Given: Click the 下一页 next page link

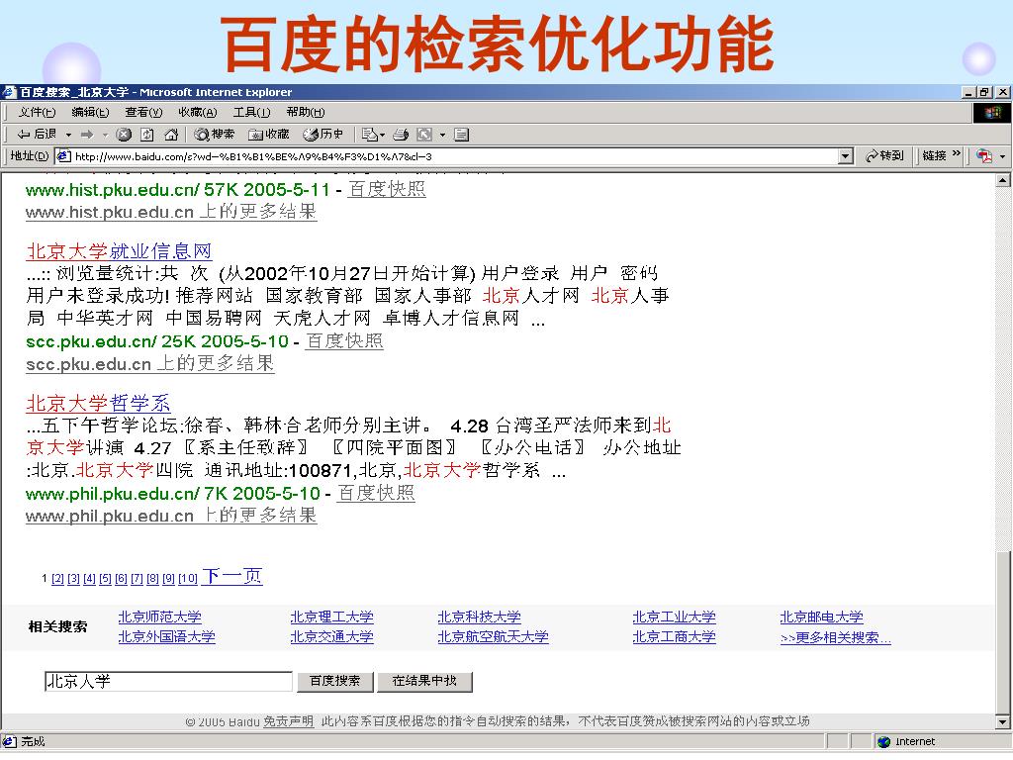Looking at the screenshot, I should pyautogui.click(x=231, y=576).
